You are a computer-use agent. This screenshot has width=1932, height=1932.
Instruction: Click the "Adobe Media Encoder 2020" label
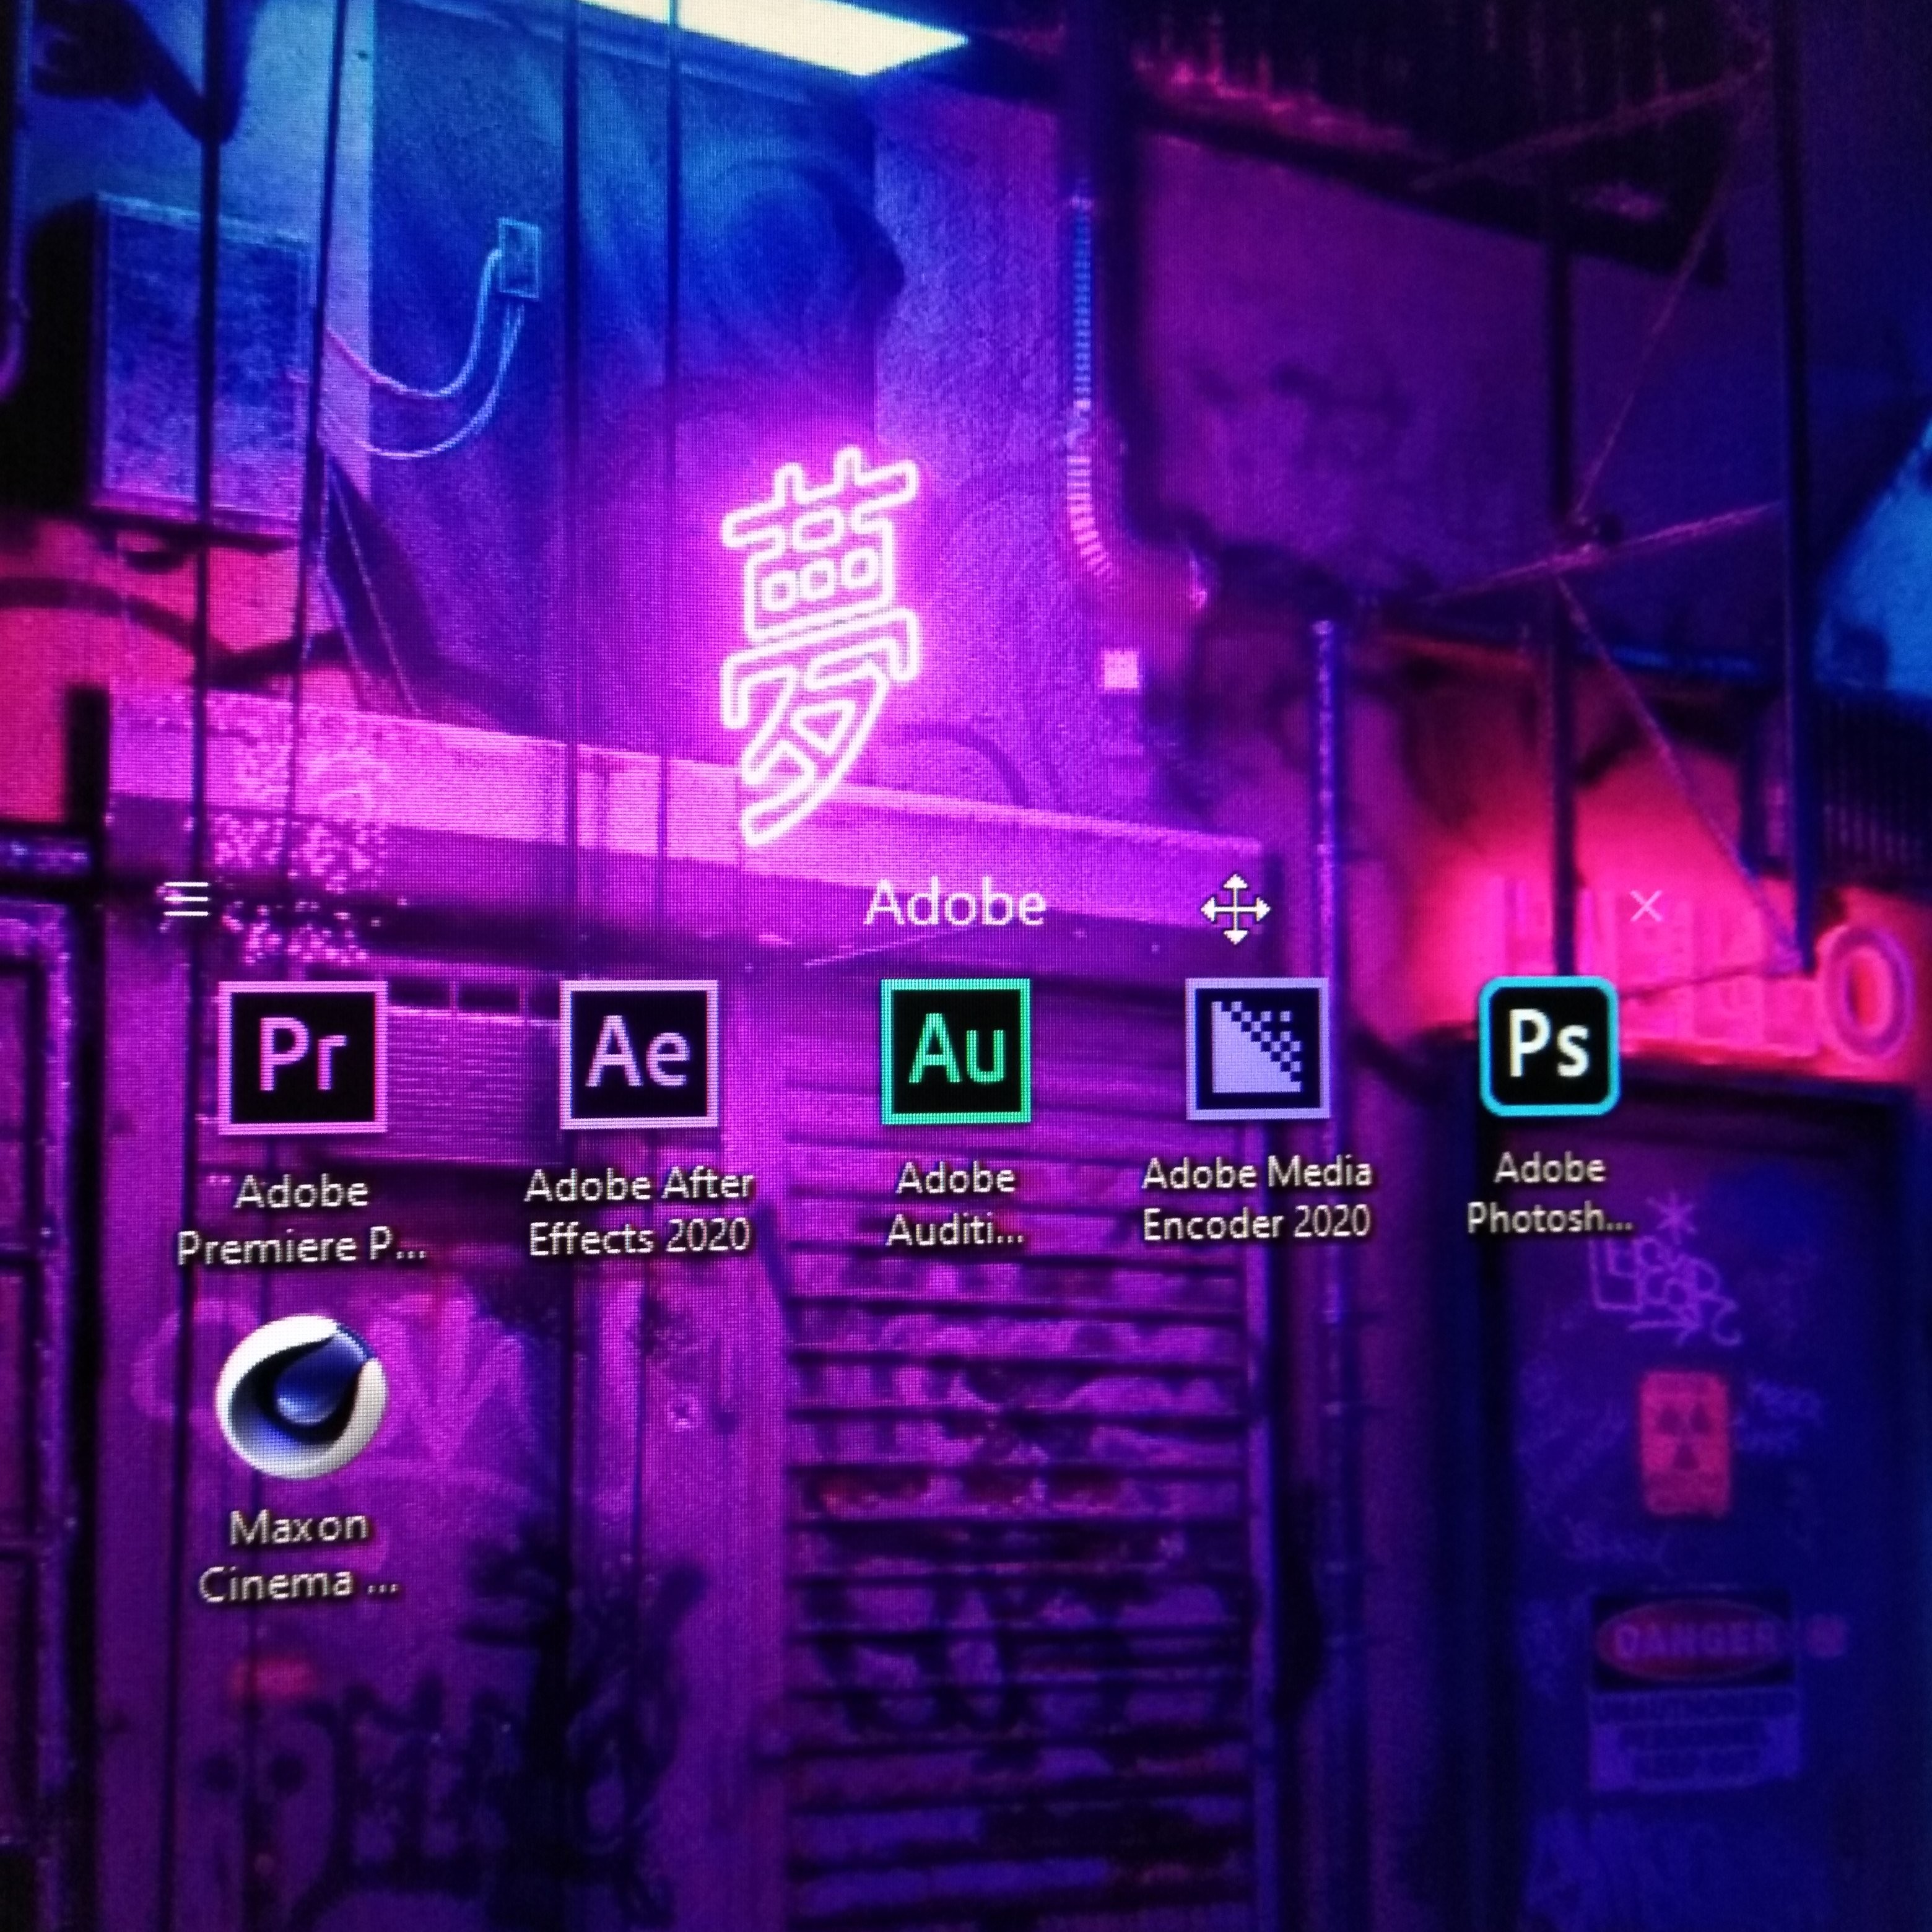point(1256,1198)
